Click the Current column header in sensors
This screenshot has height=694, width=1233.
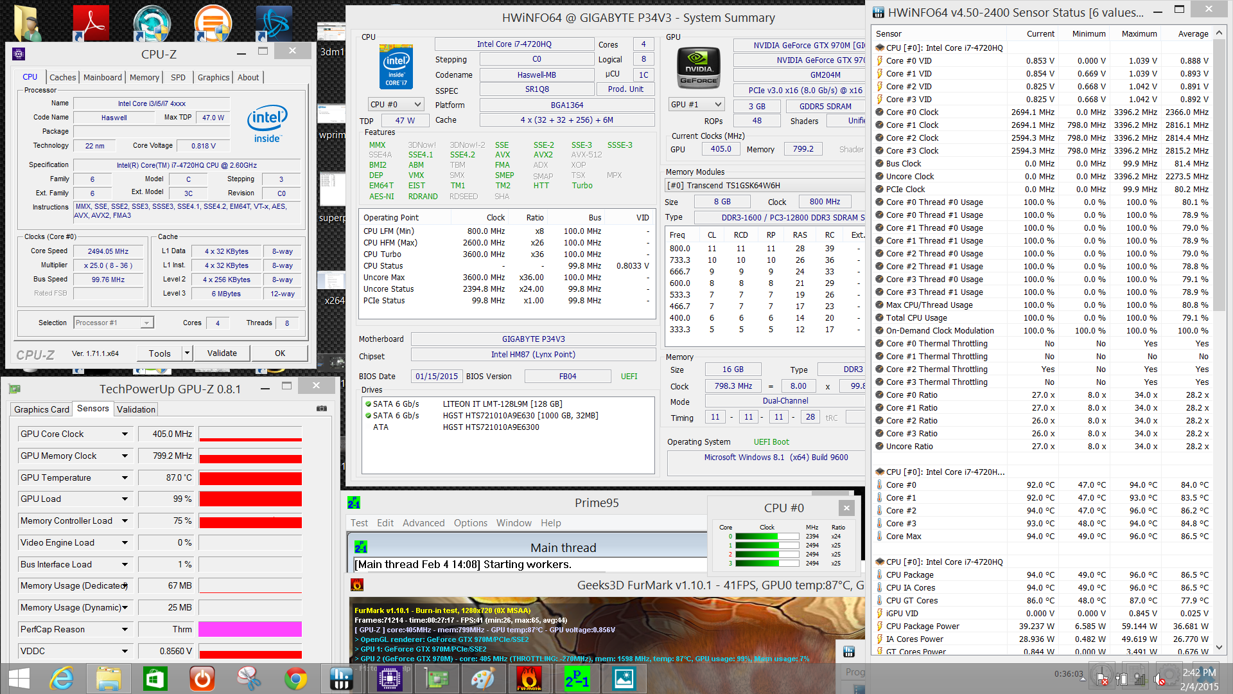pos(1040,33)
